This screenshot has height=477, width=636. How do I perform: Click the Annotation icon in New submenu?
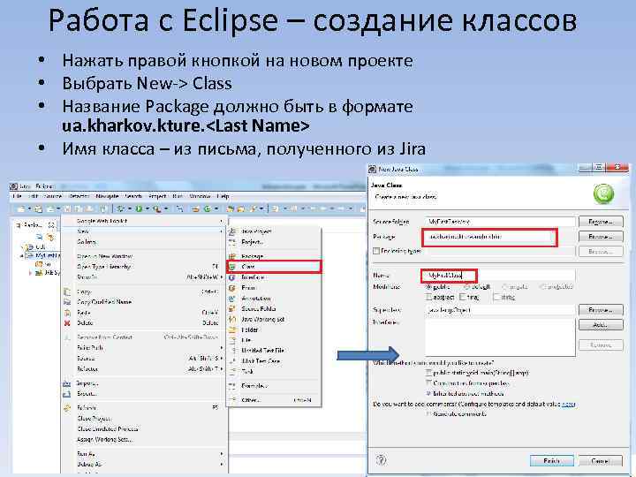(232, 299)
